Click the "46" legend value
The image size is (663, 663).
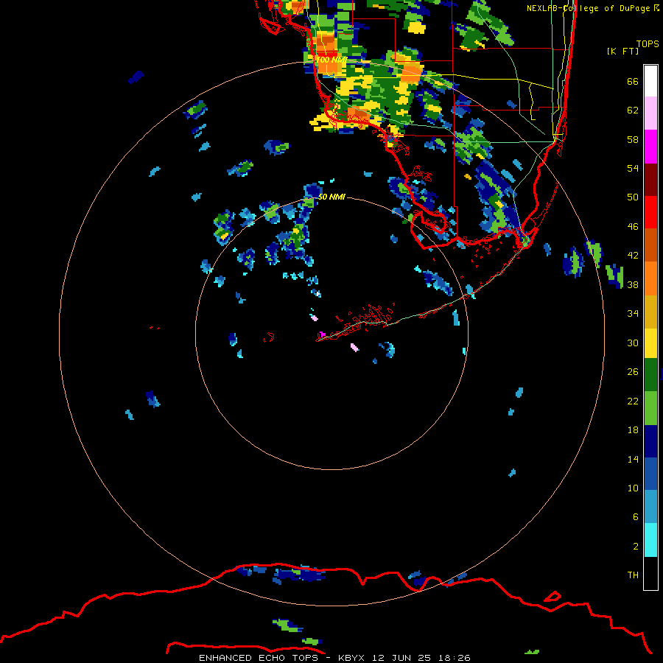pyautogui.click(x=633, y=227)
